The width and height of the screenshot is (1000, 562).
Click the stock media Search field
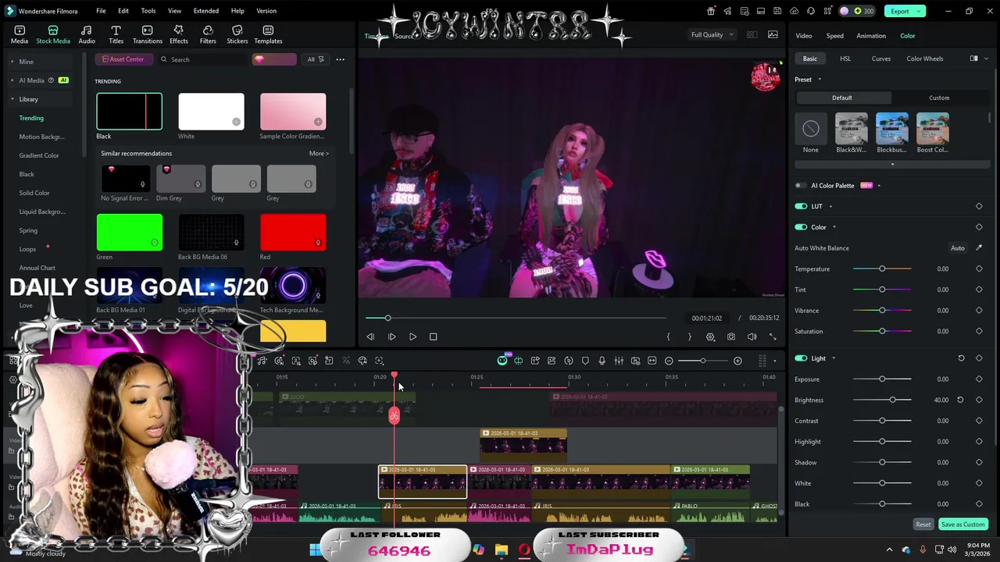coord(202,59)
